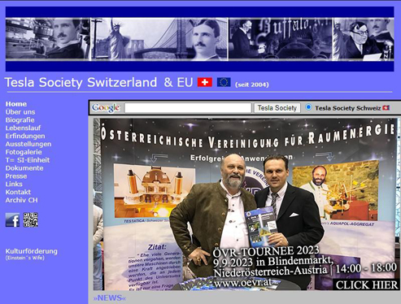Click the ÖVR-Tournee 2023 banner image
Image resolution: width=401 pixels, height=304 pixels.
point(246,204)
